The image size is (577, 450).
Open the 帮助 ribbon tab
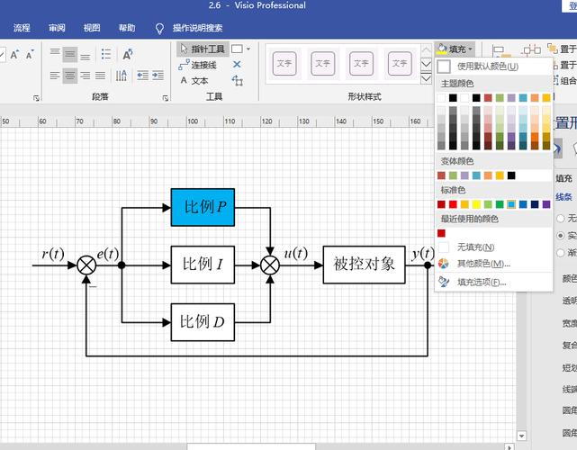point(127,28)
